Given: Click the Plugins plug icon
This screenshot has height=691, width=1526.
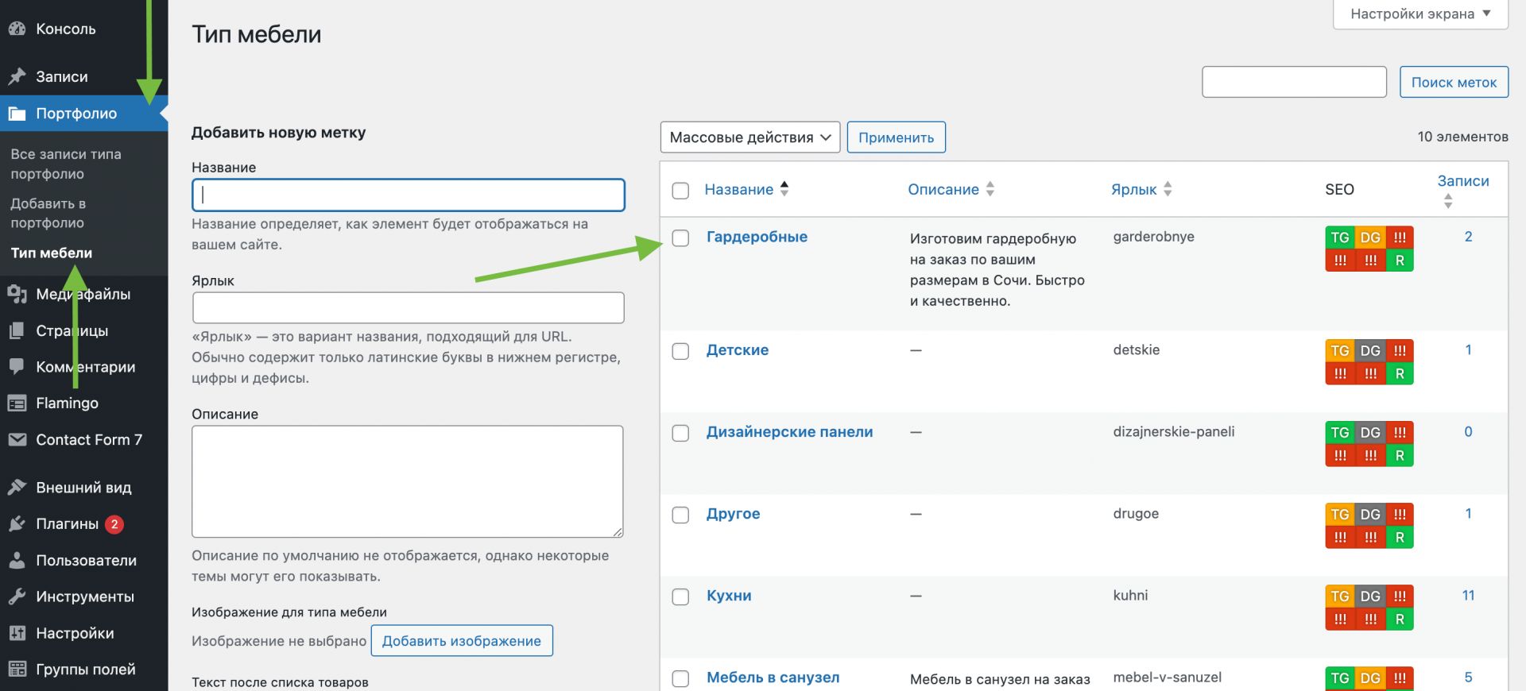Looking at the screenshot, I should point(17,524).
